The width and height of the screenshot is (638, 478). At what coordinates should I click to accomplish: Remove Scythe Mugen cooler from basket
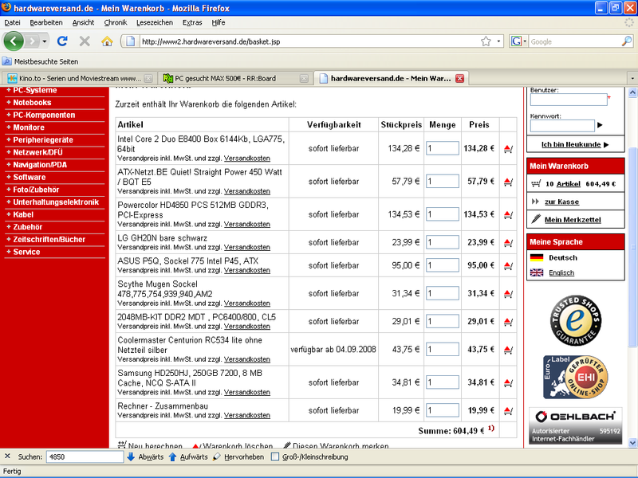508,293
